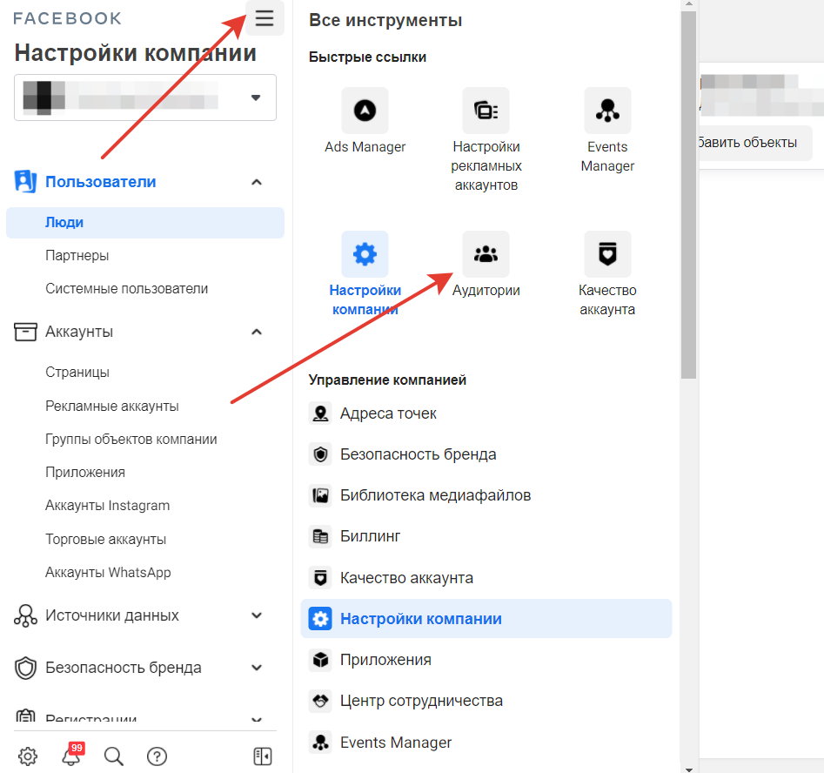Expand the Источники данных chevron

[257, 615]
